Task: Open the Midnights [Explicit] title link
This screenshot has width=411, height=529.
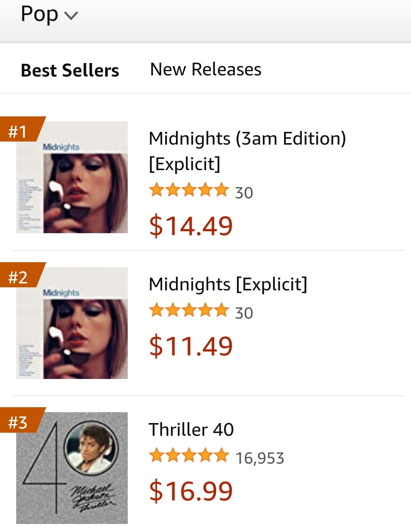Action: tap(228, 284)
